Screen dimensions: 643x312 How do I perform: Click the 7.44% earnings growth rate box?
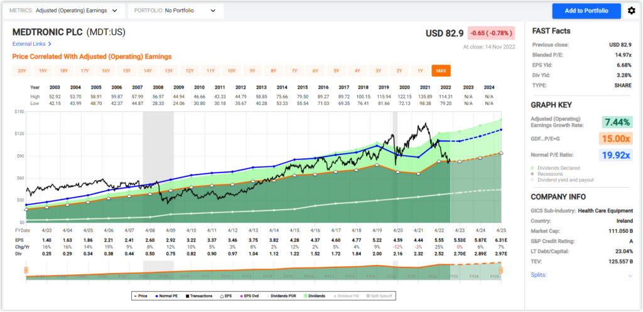618,122
